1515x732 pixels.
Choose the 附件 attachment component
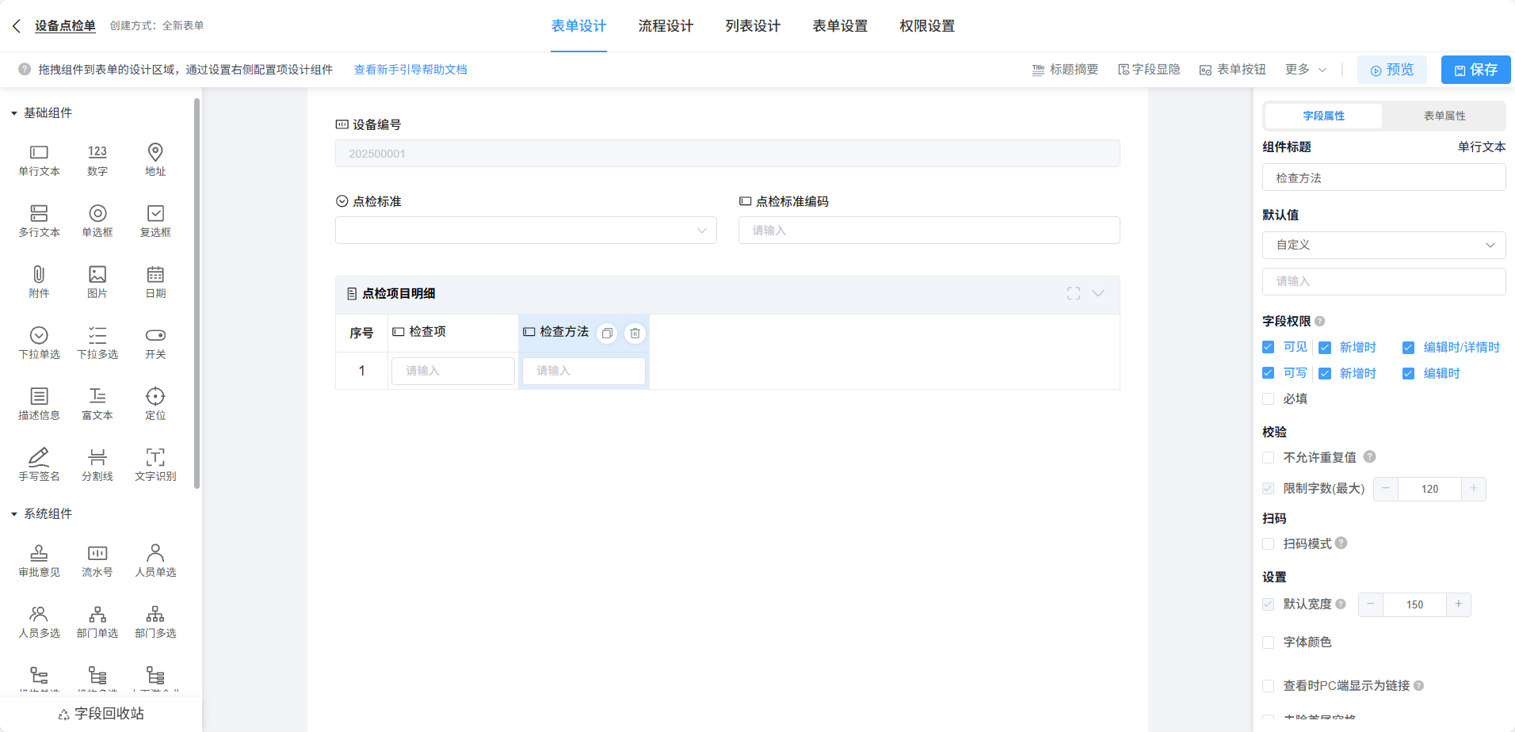coord(39,274)
